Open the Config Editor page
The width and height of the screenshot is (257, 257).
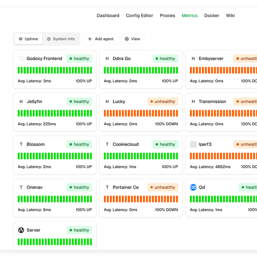click(x=139, y=16)
